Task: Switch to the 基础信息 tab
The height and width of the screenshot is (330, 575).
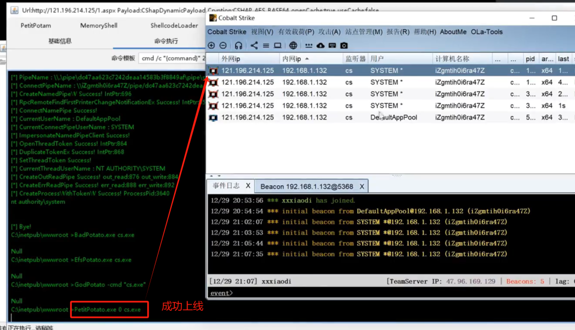Action: tap(60, 41)
